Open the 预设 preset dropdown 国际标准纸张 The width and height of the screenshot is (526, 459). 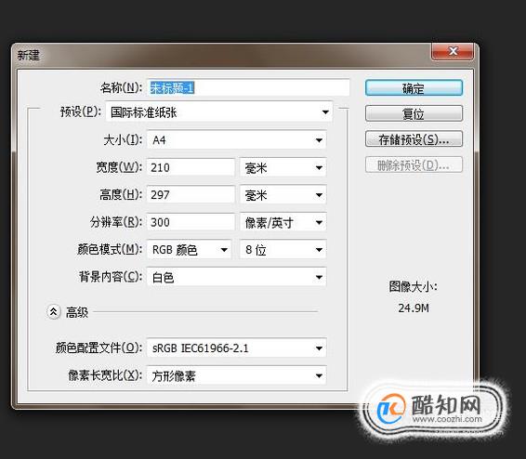coord(219,112)
